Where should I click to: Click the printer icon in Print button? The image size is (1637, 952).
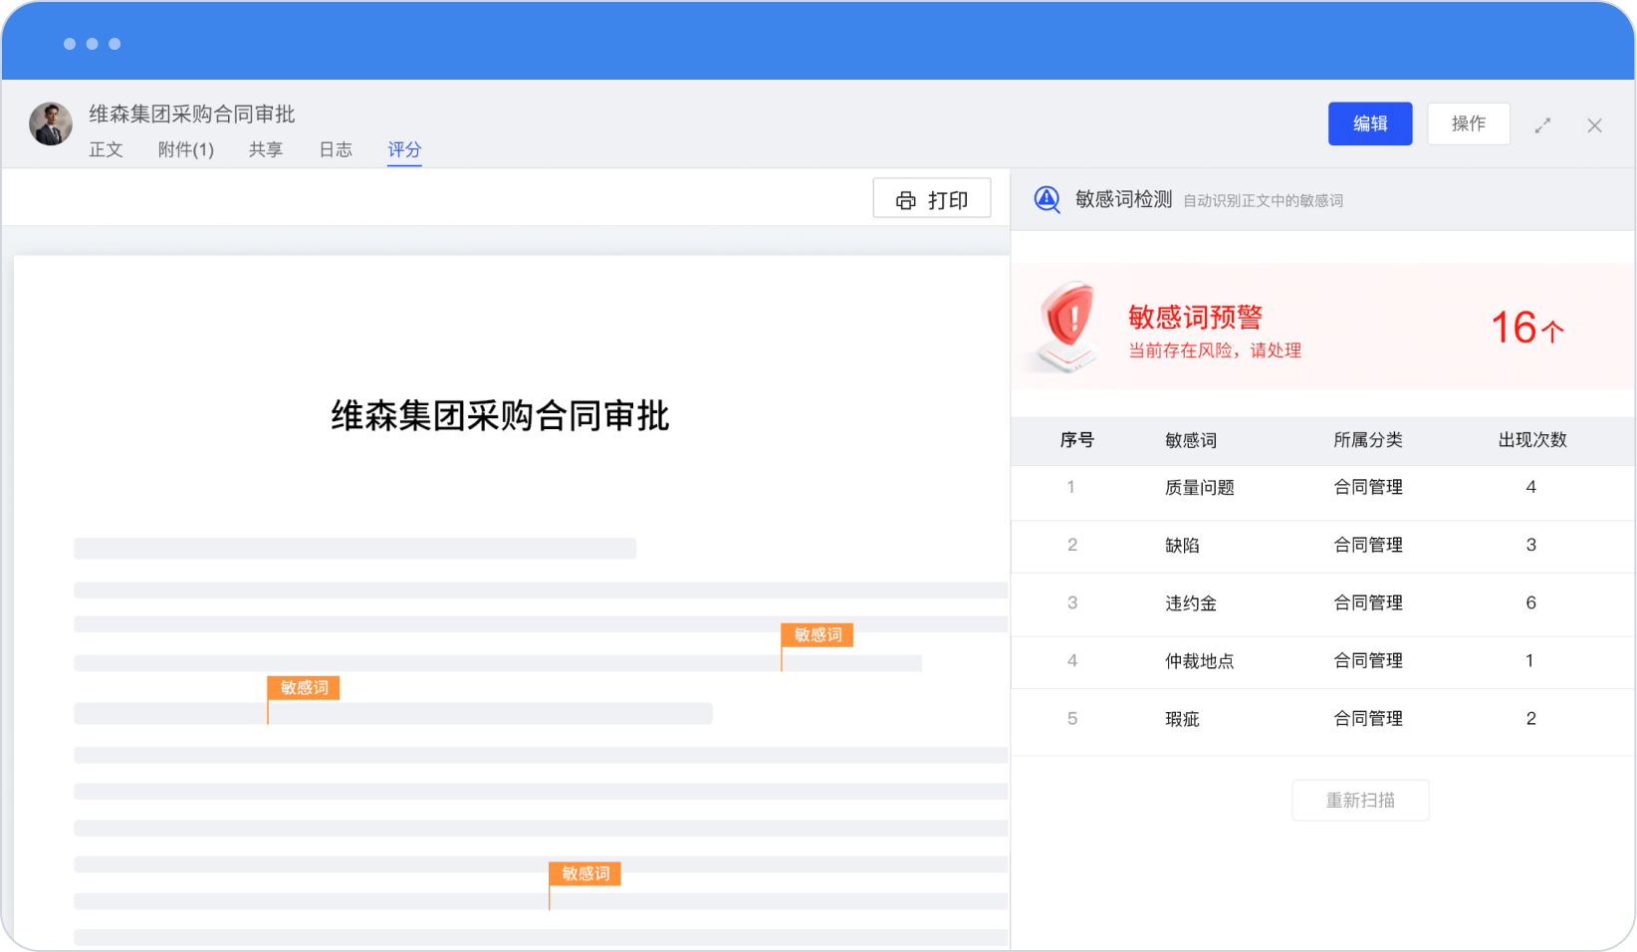pyautogui.click(x=905, y=200)
